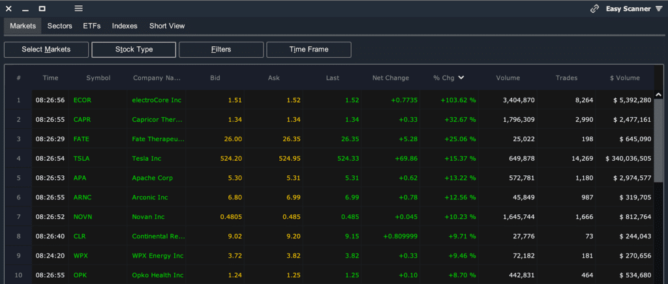Open the ETFs tab
Image resolution: width=668 pixels, height=284 pixels.
91,26
